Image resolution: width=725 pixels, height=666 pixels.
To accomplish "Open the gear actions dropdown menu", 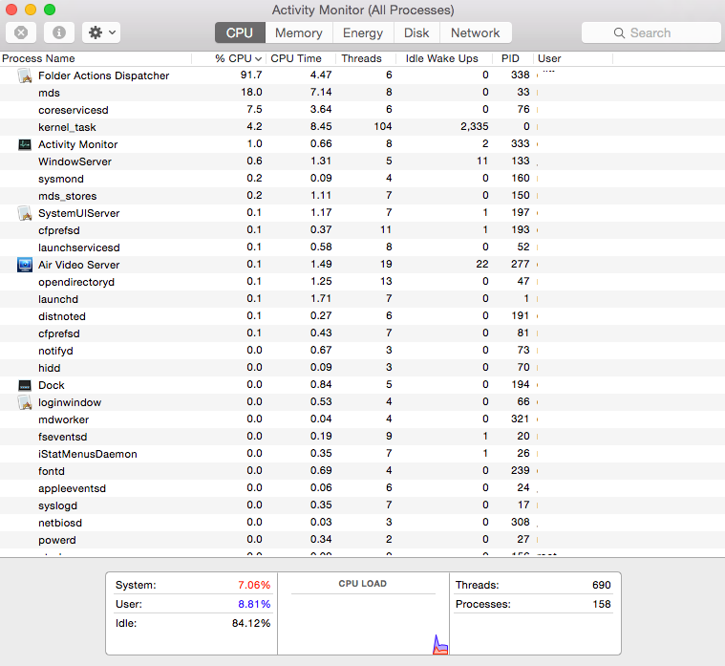I will coord(101,32).
